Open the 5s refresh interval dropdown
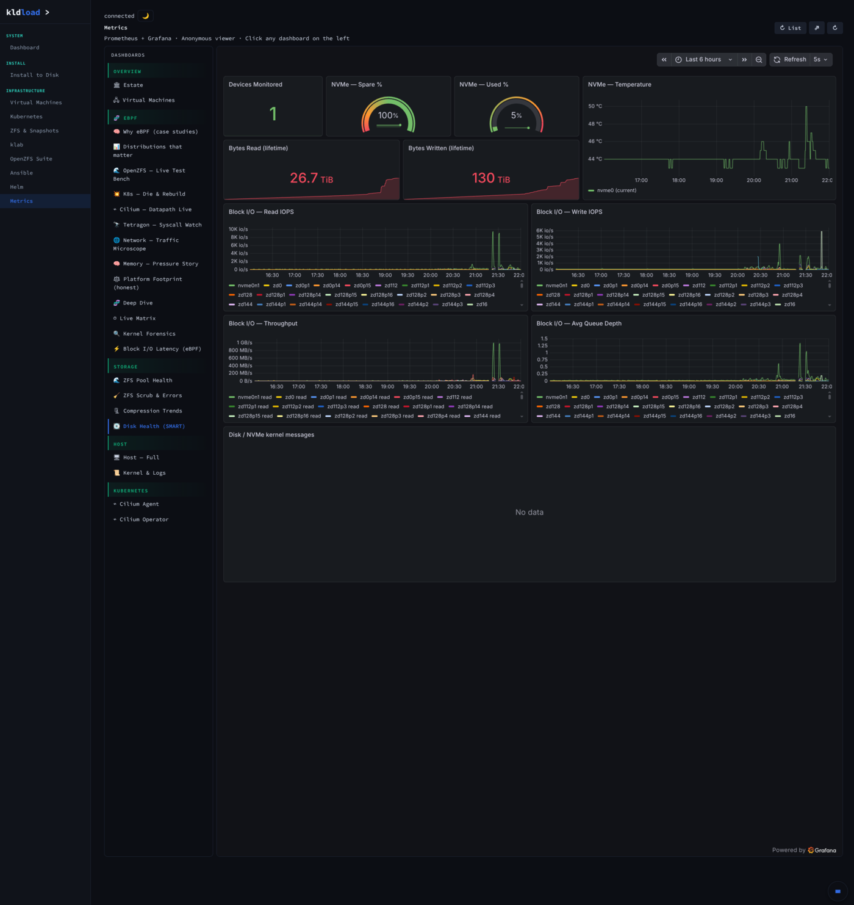 821,60
